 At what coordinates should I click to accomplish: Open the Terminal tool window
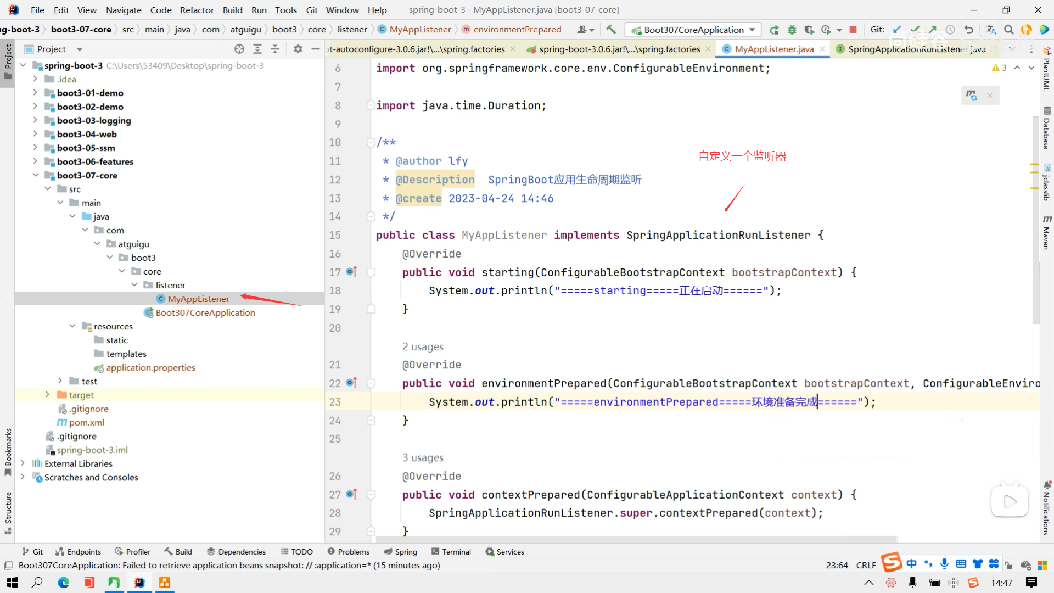point(451,552)
